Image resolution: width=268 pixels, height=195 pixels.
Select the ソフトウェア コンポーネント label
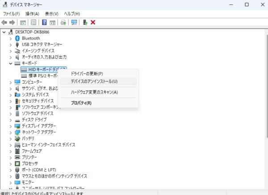click(41, 107)
